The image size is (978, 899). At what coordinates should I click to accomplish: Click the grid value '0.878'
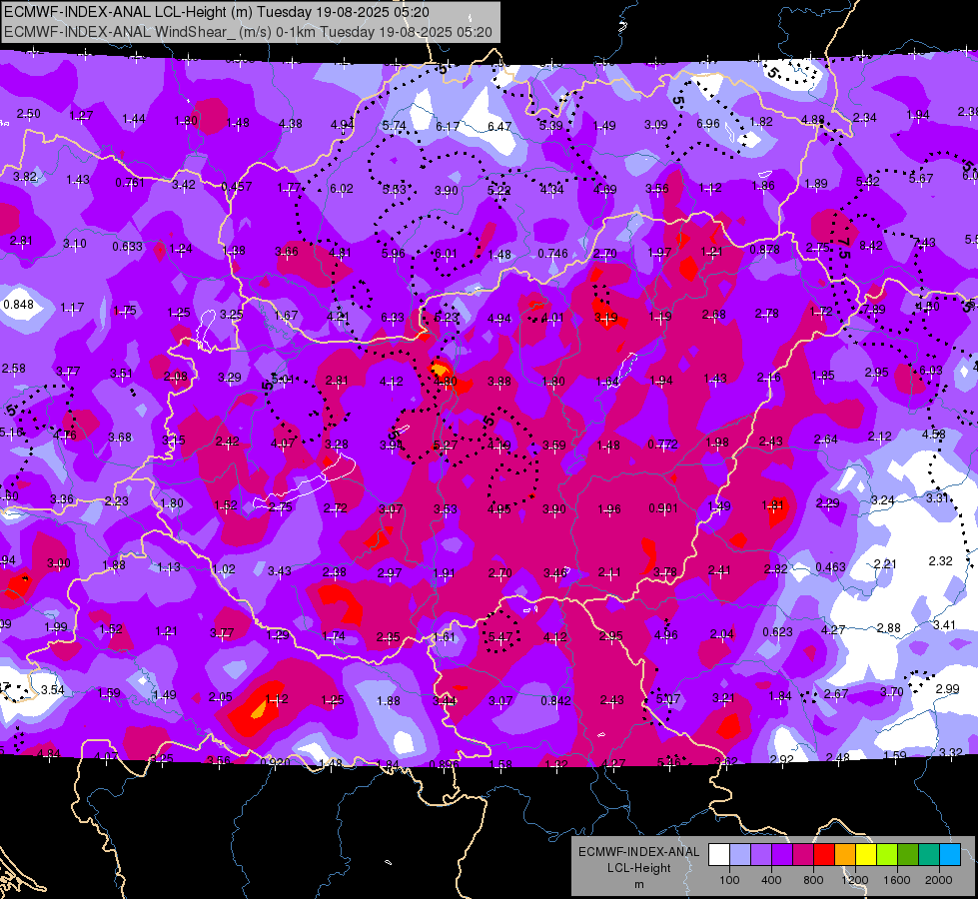[764, 249]
